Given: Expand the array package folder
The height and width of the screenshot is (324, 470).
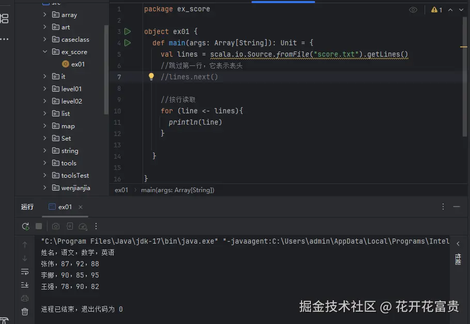Looking at the screenshot, I should point(45,14).
